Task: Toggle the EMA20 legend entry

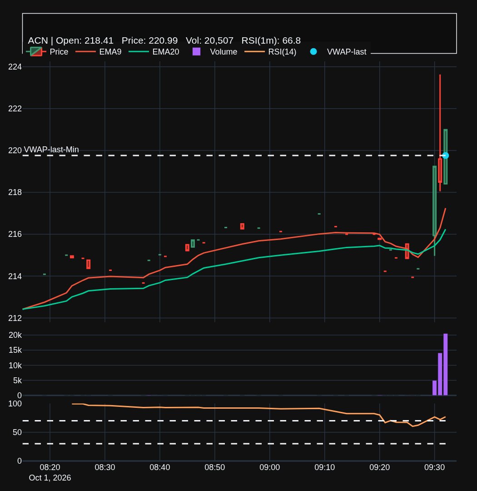Action: [x=154, y=52]
